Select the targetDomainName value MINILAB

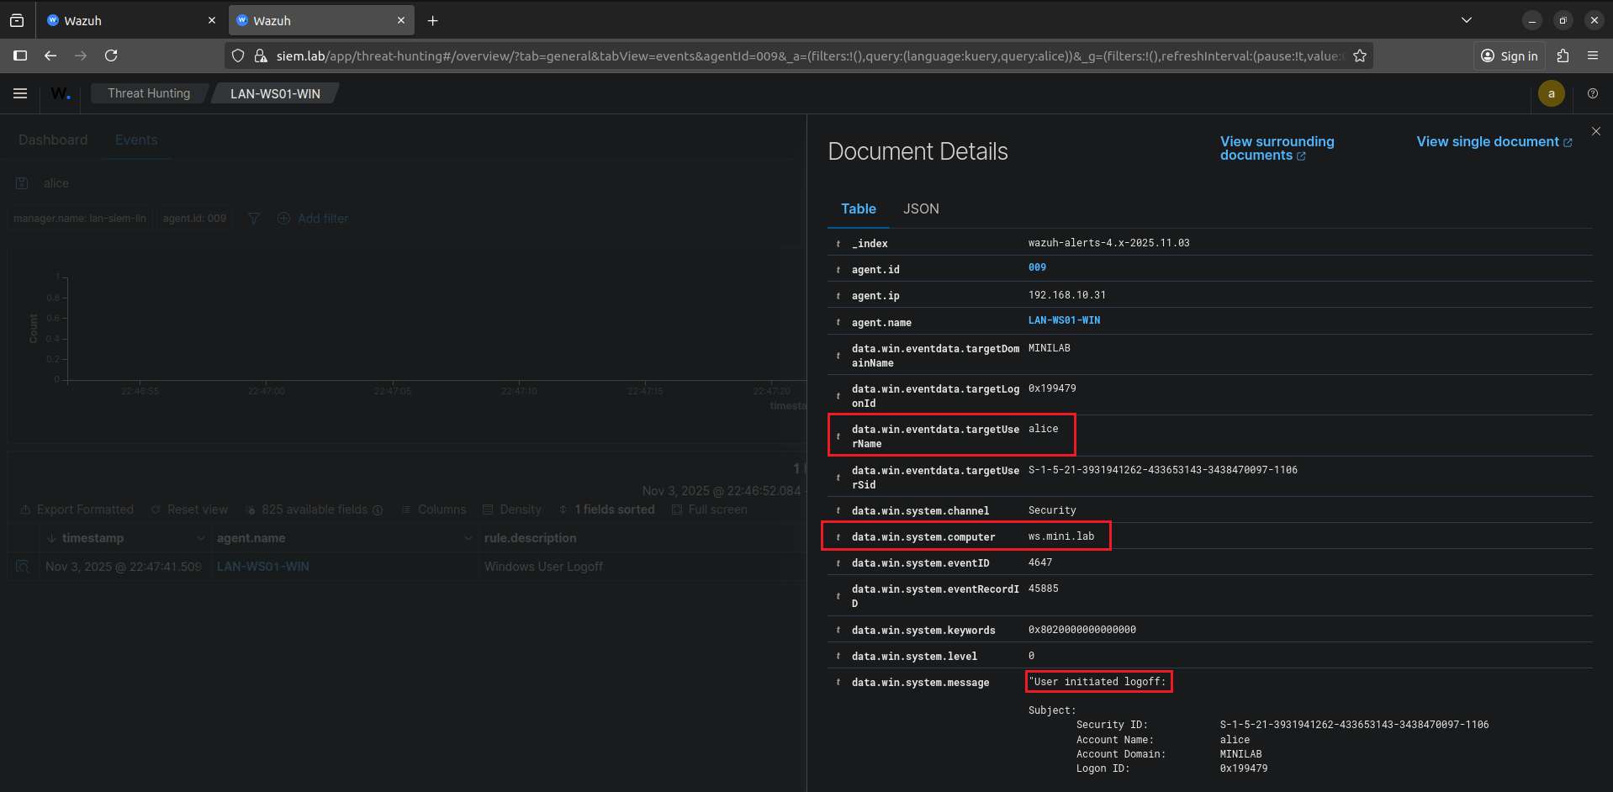1049,348
